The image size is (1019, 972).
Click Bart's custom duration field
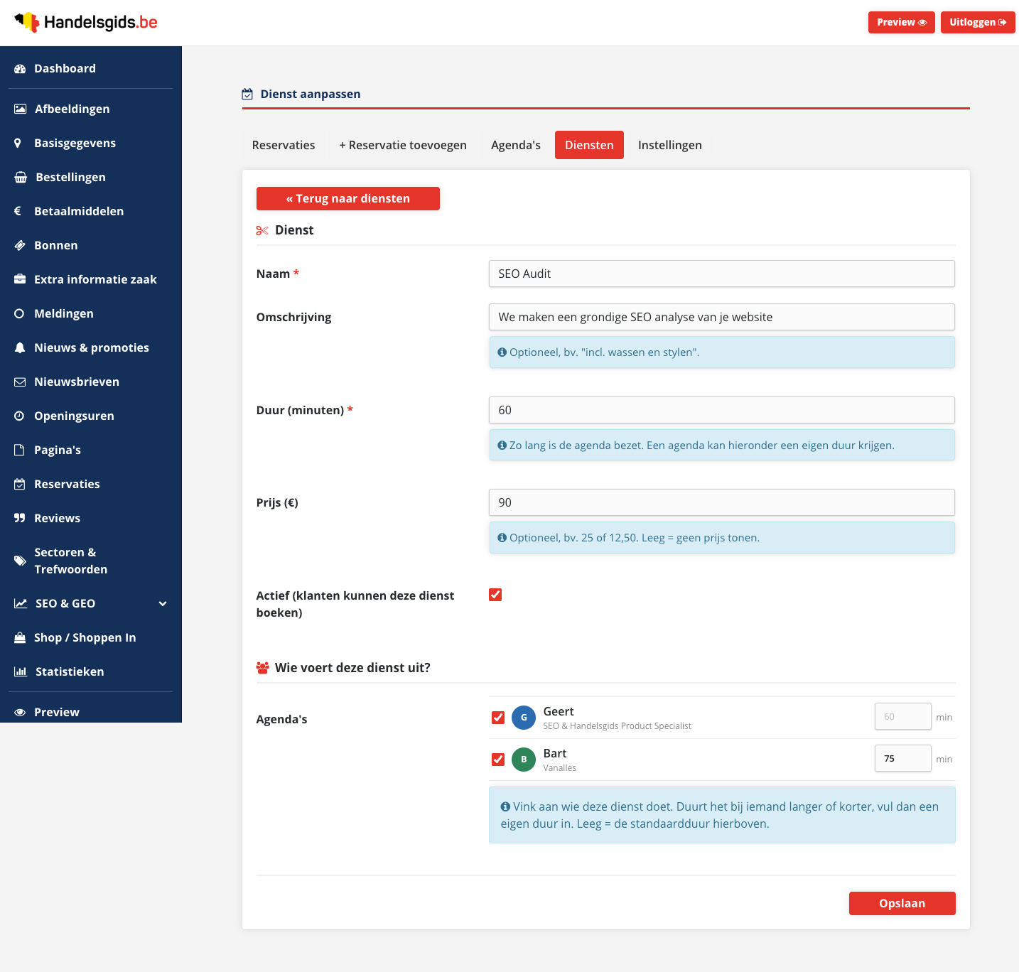coord(902,758)
